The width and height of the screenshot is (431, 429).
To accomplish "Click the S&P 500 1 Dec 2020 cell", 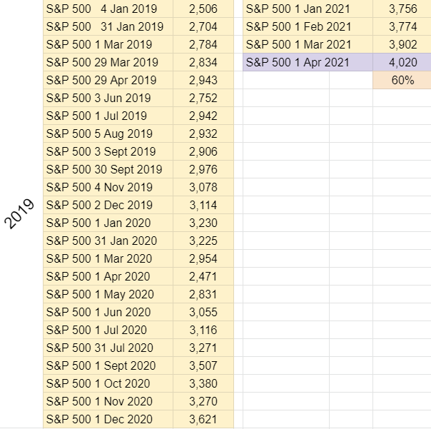I will coord(108,419).
